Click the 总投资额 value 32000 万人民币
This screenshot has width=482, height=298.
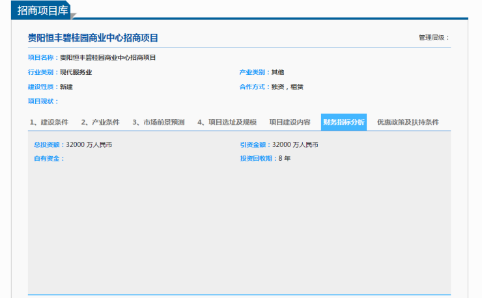click(x=89, y=144)
